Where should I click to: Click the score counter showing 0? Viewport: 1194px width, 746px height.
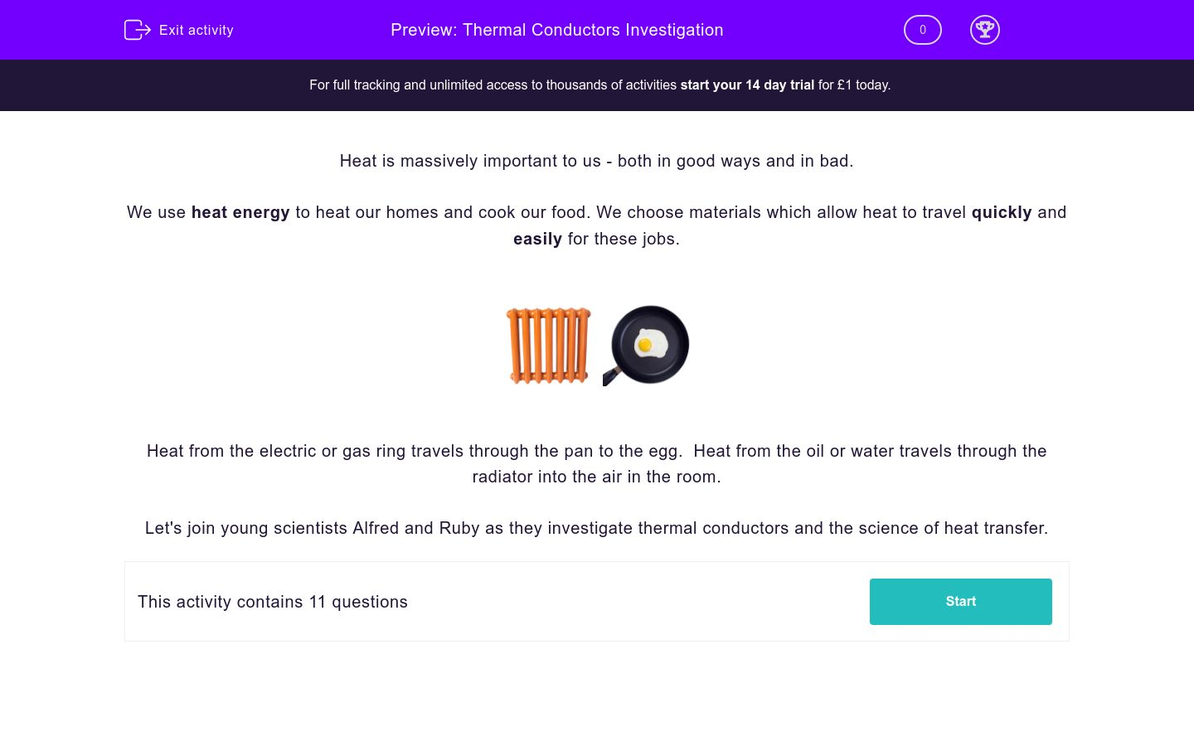(x=922, y=30)
